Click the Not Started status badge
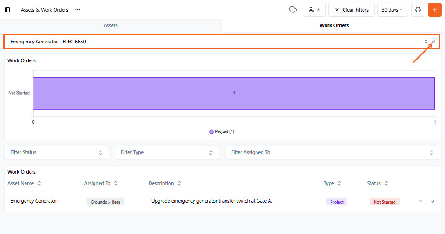The image size is (445, 234). coord(384,202)
